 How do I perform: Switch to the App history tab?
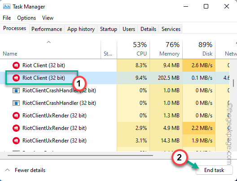(81, 29)
